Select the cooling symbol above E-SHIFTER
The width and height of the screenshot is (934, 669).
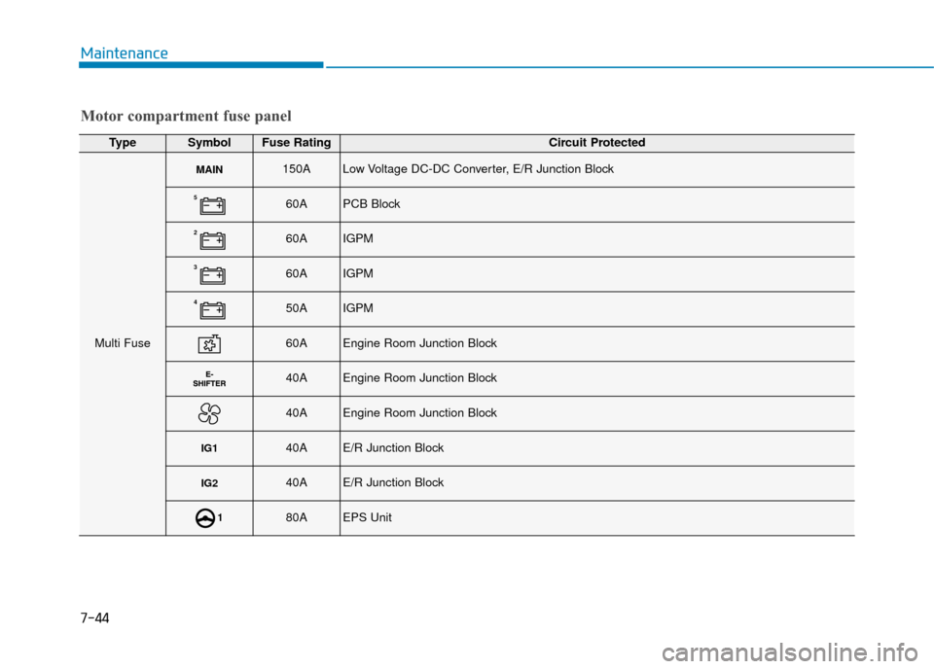(x=209, y=344)
